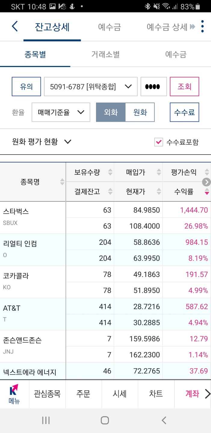Select the 잔고상세 top tab

point(52,27)
